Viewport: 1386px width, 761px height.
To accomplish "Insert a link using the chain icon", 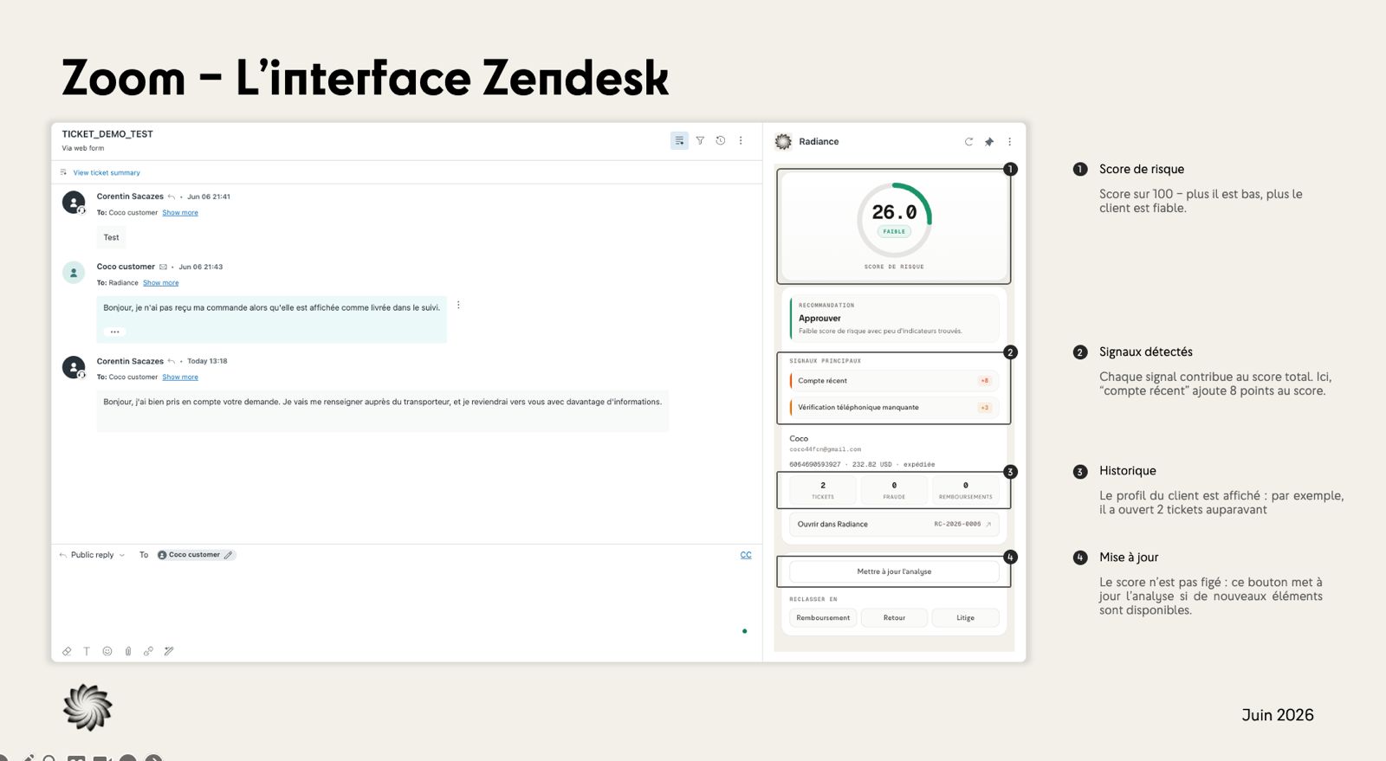I will (x=148, y=651).
